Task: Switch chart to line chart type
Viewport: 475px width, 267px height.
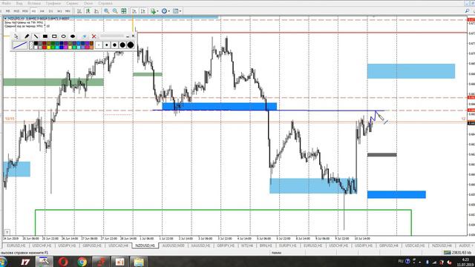Action: tap(96, 11)
